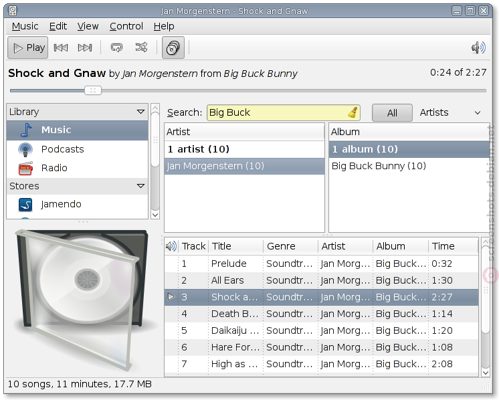499x400 pixels.
Task: Sort by Time column header
Action: (x=453, y=246)
